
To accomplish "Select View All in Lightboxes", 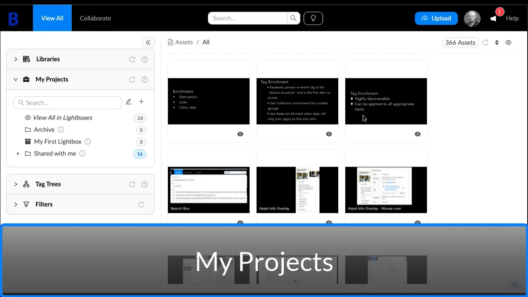I will pos(63,118).
